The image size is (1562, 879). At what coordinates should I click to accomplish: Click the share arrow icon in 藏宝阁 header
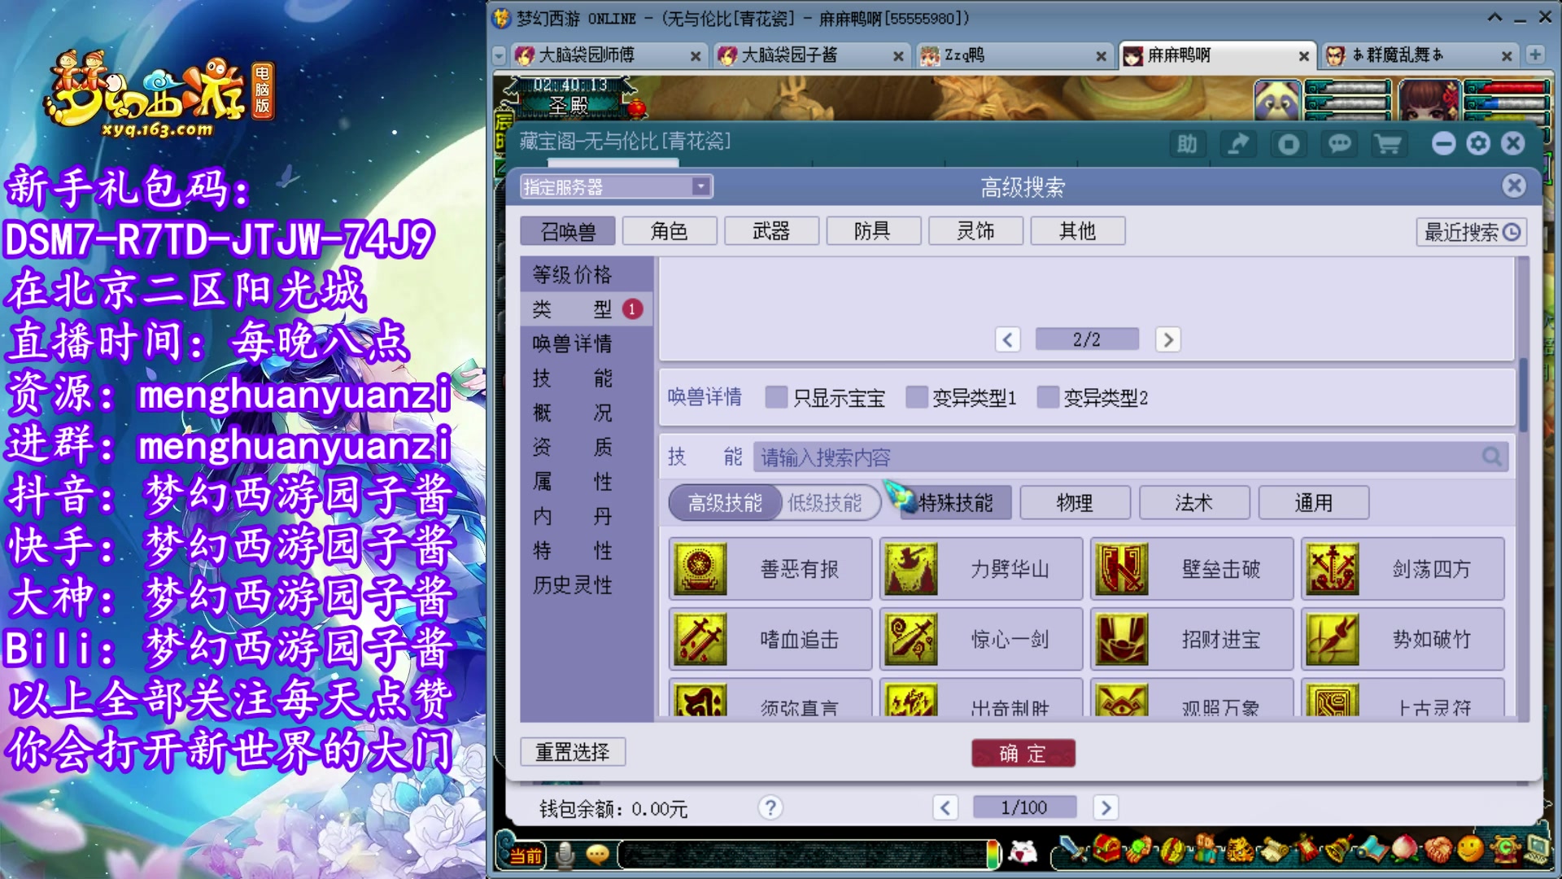point(1238,145)
